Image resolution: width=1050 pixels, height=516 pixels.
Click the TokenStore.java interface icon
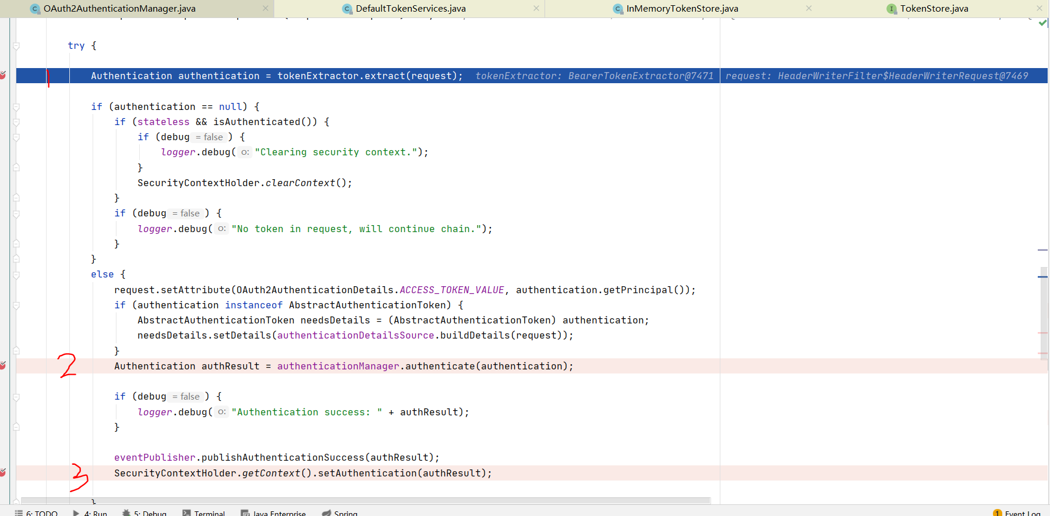[x=892, y=9]
